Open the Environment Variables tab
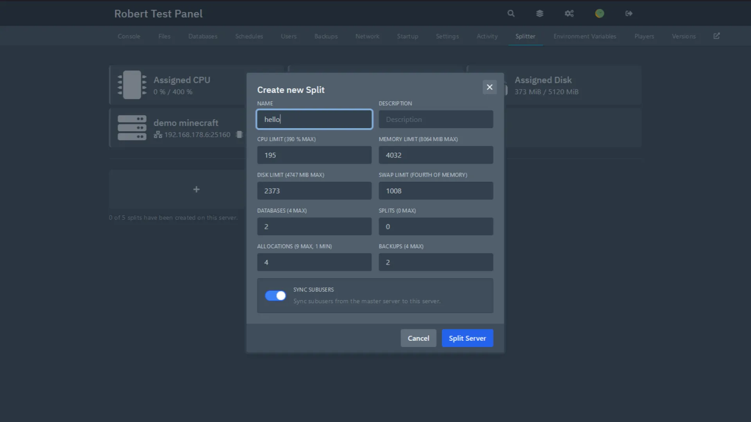 (585, 36)
